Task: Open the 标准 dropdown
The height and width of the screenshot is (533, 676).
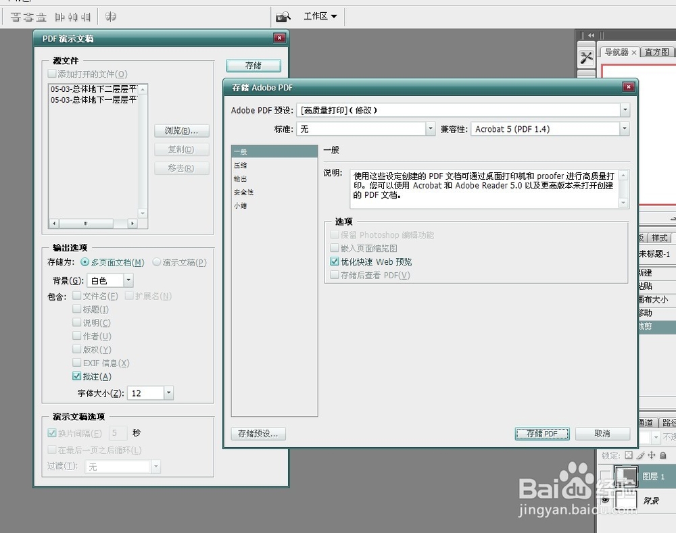Action: click(430, 129)
